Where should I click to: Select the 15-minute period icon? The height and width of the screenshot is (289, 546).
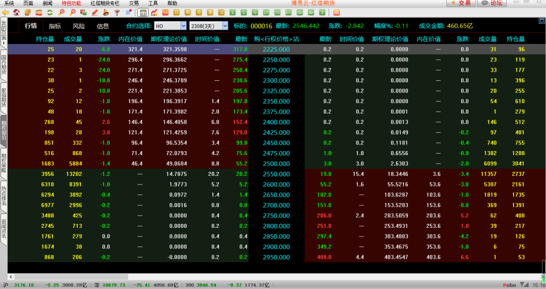tap(266, 12)
